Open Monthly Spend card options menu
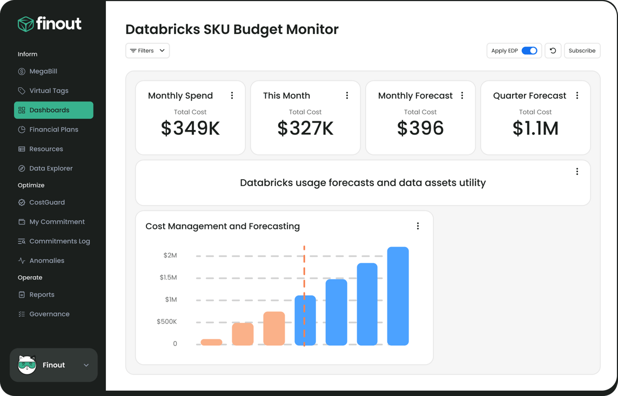Viewport: 618px width, 396px height. 232,95
